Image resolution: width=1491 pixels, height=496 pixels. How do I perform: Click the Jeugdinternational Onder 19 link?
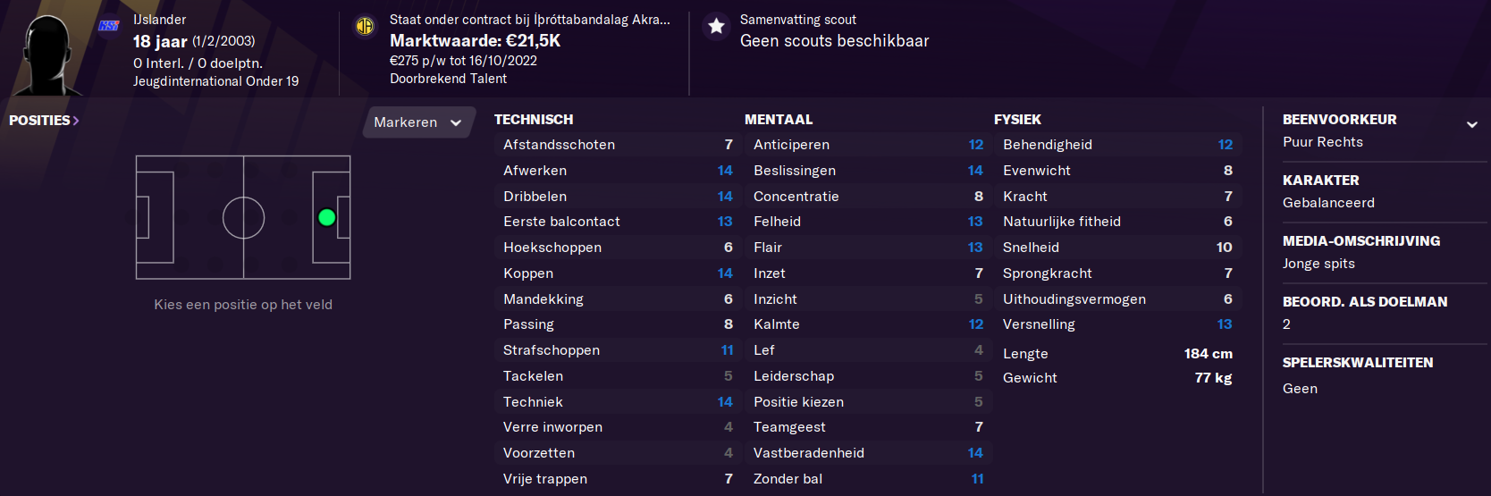point(215,81)
